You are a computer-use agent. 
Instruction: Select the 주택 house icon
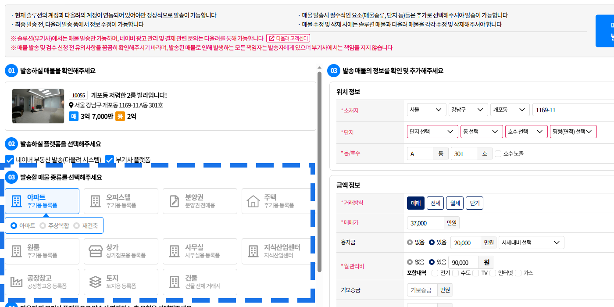tap(253, 201)
